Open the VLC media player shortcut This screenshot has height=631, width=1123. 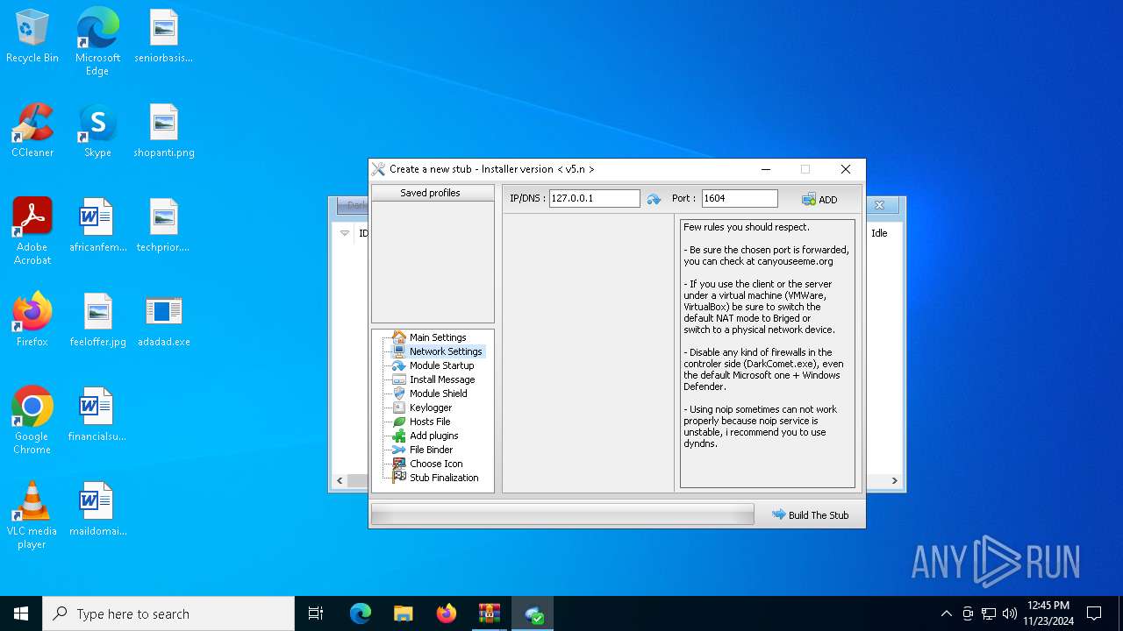click(32, 514)
